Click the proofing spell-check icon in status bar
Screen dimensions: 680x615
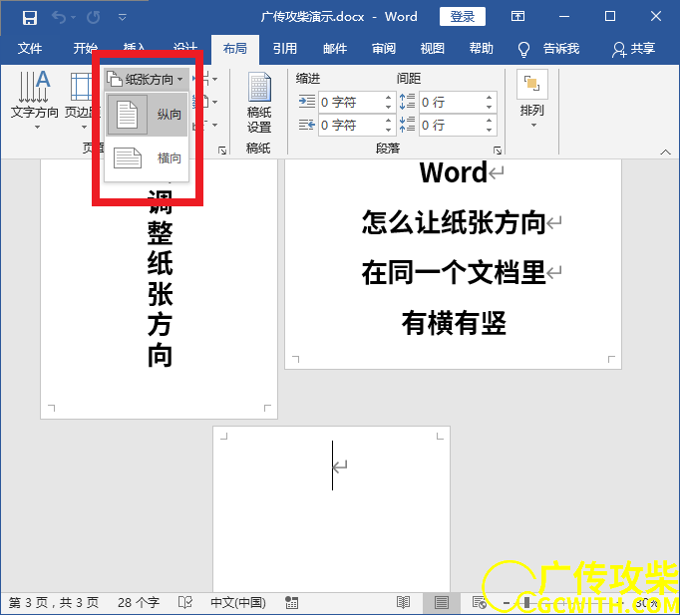pyautogui.click(x=185, y=602)
